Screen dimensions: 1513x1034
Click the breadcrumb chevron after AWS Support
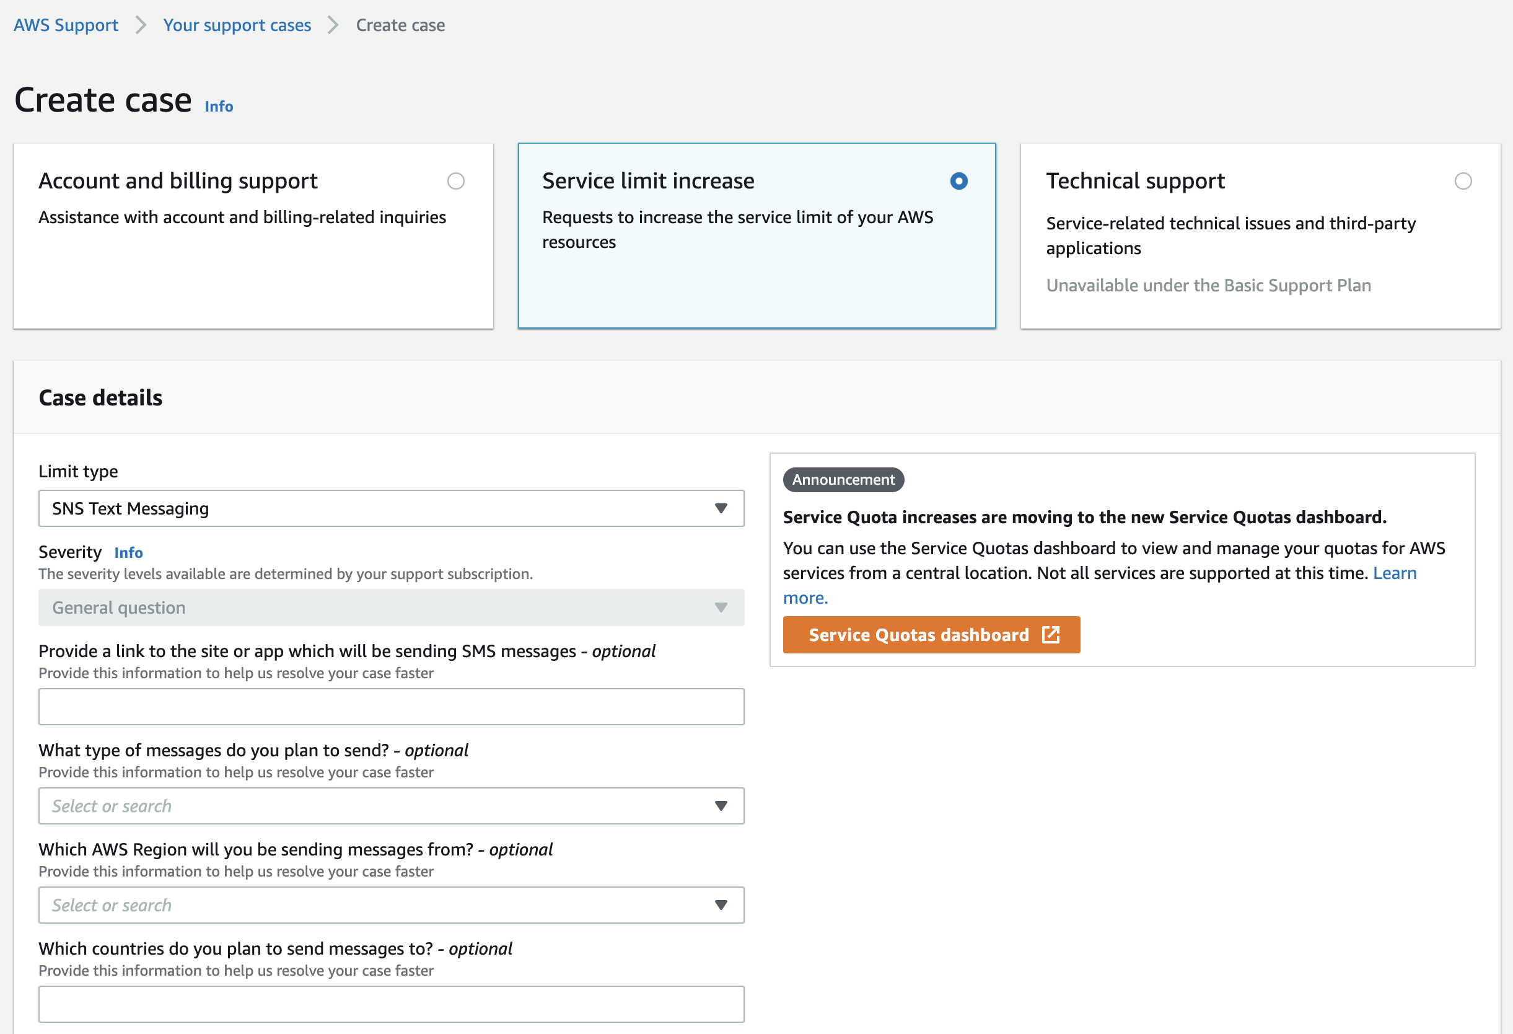coord(141,25)
